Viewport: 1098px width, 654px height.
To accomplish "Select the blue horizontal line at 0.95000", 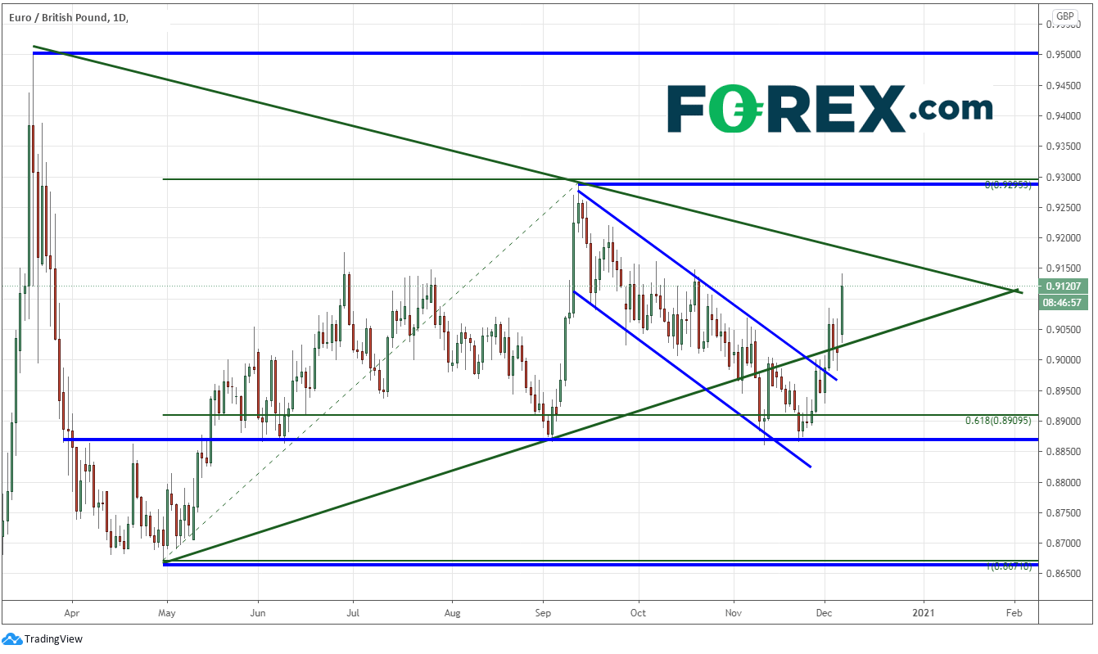I will click(x=535, y=53).
